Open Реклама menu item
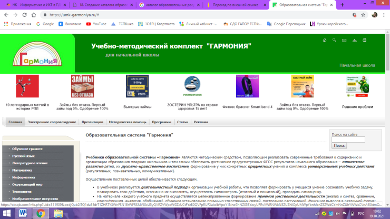Screen dimensions: 390x219 tap(201, 122)
